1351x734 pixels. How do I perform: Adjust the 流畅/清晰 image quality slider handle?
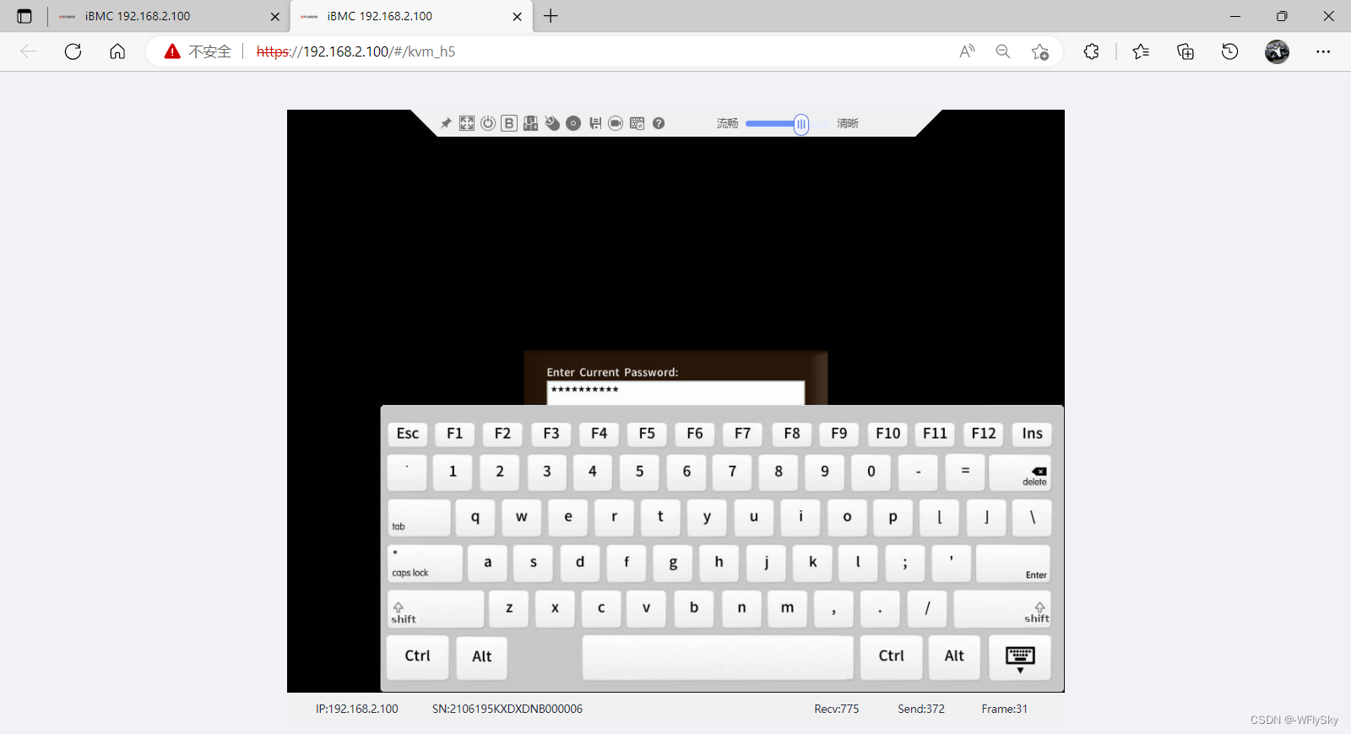(x=800, y=124)
